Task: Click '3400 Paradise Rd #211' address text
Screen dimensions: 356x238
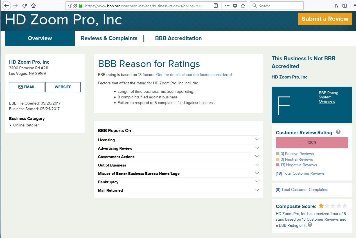Action: pos(29,68)
